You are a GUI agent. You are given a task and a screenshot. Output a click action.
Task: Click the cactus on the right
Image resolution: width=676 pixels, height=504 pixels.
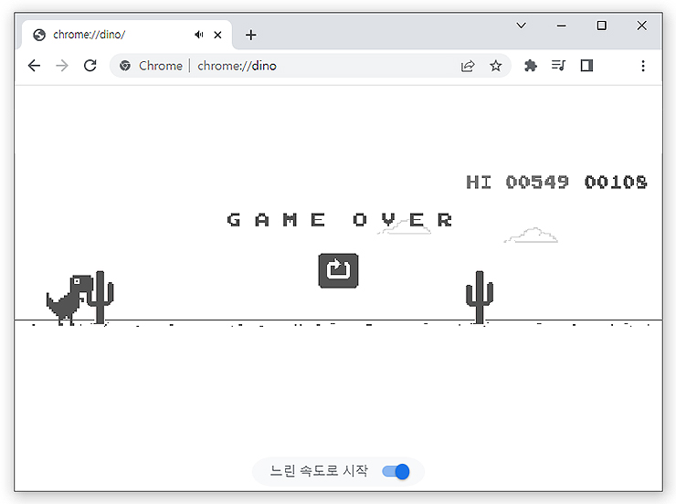coord(480,297)
